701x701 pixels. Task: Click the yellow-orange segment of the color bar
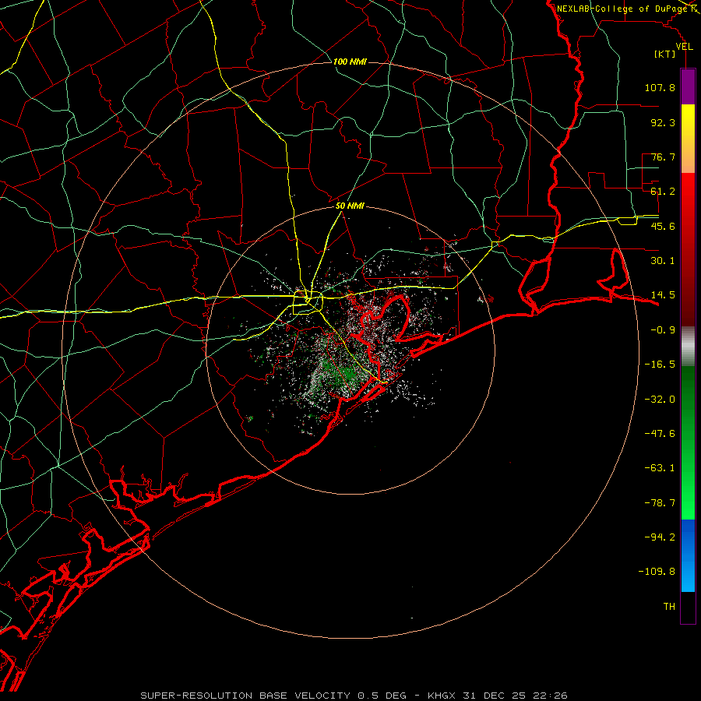coord(688,139)
